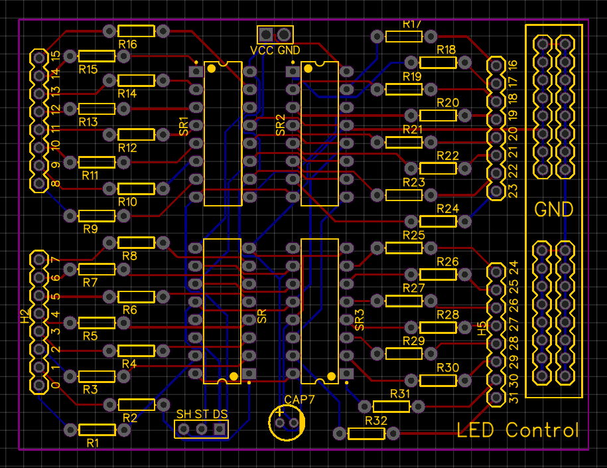Select resistor R13 outline
Viewport: 607px width, 468px height.
coord(97,109)
